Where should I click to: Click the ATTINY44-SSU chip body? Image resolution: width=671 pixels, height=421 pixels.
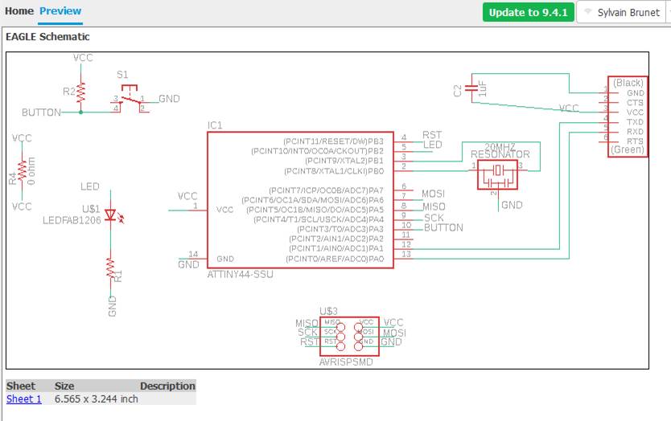[x=300, y=200]
